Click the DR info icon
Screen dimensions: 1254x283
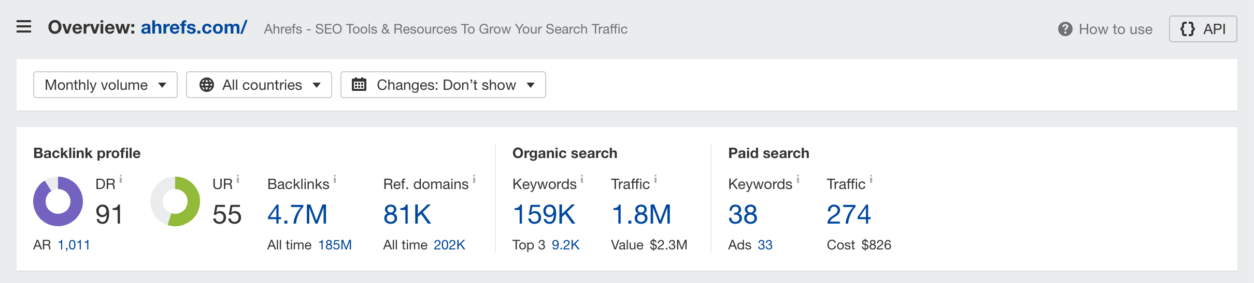click(121, 179)
